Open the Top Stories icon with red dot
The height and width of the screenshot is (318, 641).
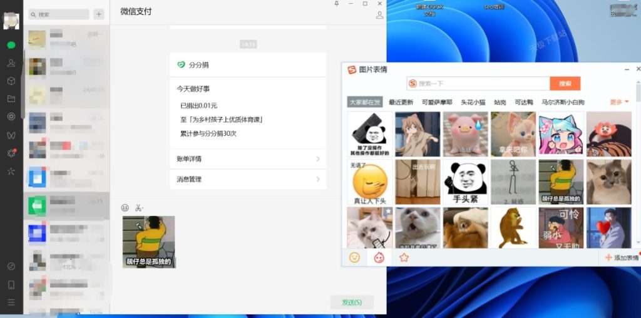pyautogui.click(x=11, y=153)
